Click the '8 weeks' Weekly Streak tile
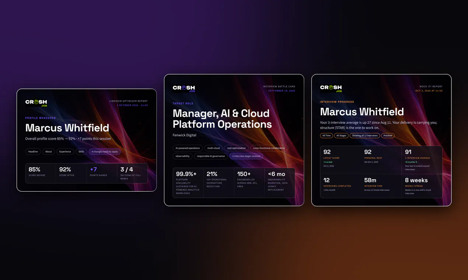The image size is (468, 280). (x=422, y=186)
